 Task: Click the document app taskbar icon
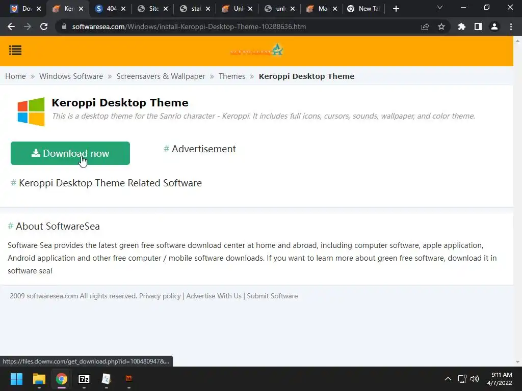(x=106, y=379)
